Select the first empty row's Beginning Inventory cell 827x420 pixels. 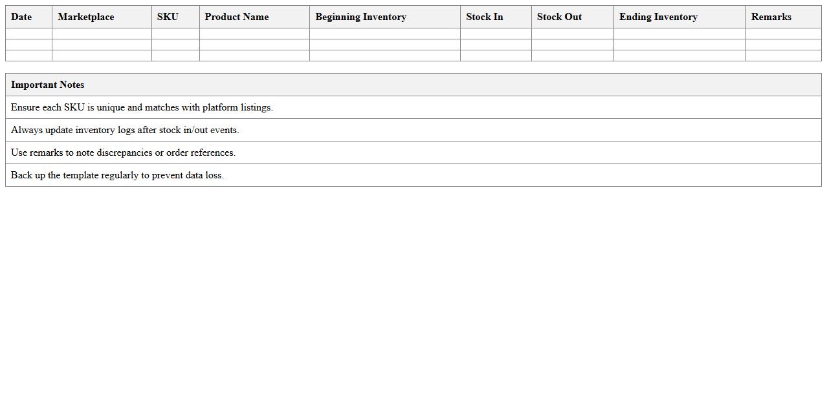click(x=384, y=34)
